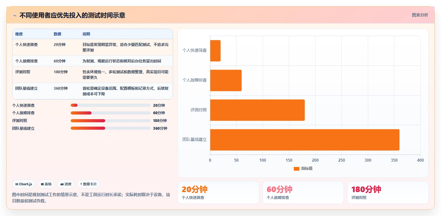Click the description starting 首轮需确定设备范围
441x216 pixels.
click(126, 91)
